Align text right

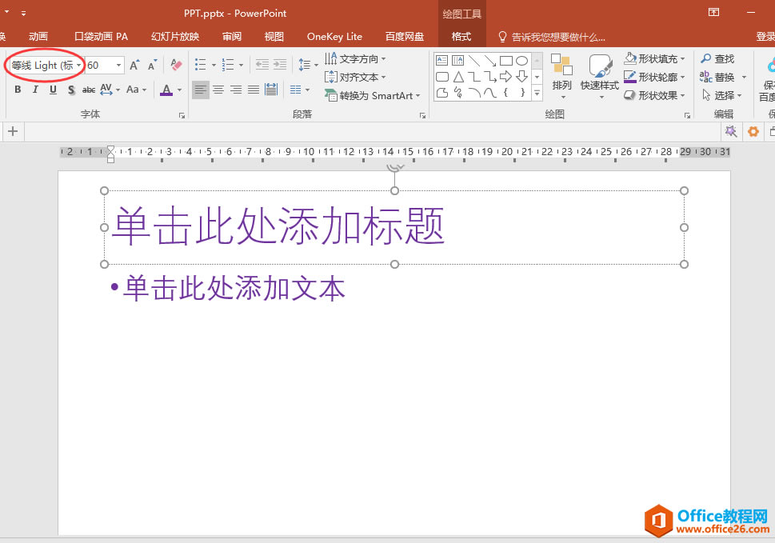(236, 90)
